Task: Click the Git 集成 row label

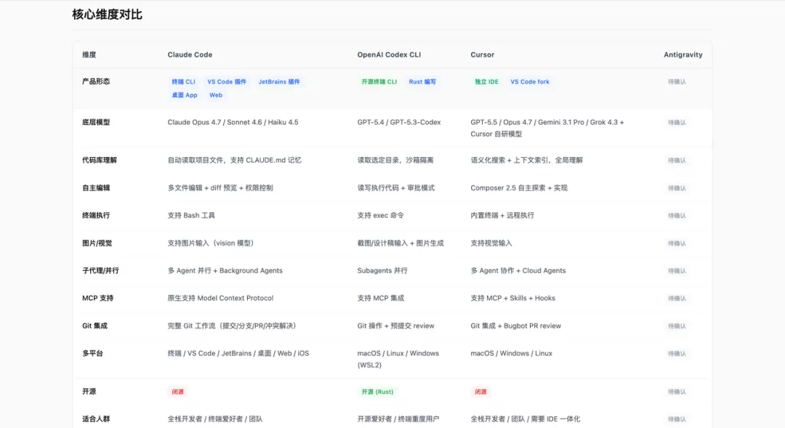Action: tap(94, 326)
